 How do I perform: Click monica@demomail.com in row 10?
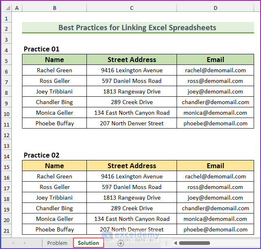click(x=215, y=113)
